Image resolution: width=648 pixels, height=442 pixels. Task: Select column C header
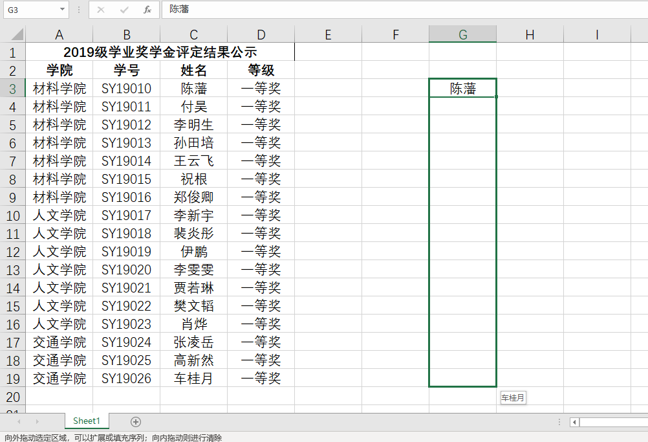tap(193, 35)
